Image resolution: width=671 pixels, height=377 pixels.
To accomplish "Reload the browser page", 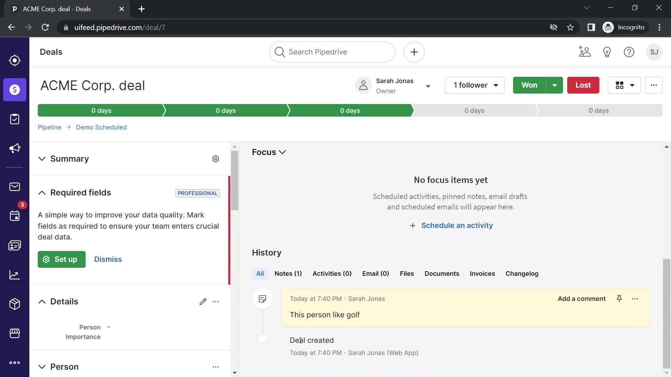I will pos(45,27).
